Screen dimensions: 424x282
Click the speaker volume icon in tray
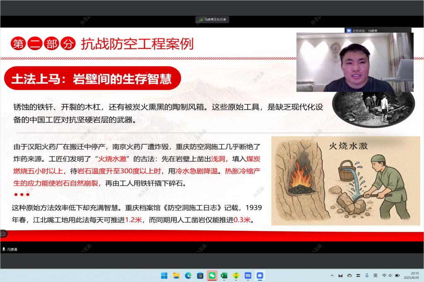(x=390, y=275)
